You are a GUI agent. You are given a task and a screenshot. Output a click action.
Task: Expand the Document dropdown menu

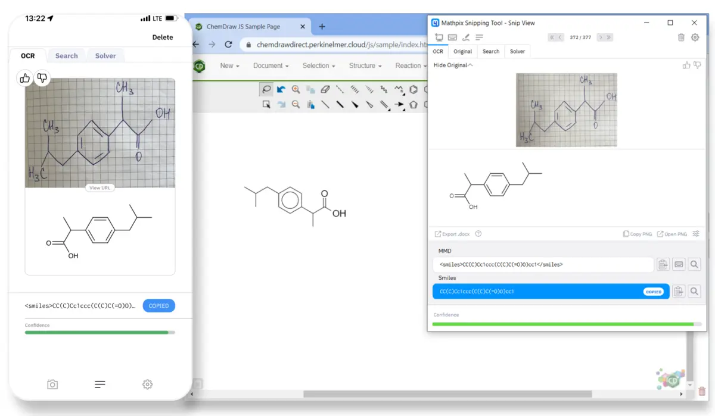(x=271, y=65)
